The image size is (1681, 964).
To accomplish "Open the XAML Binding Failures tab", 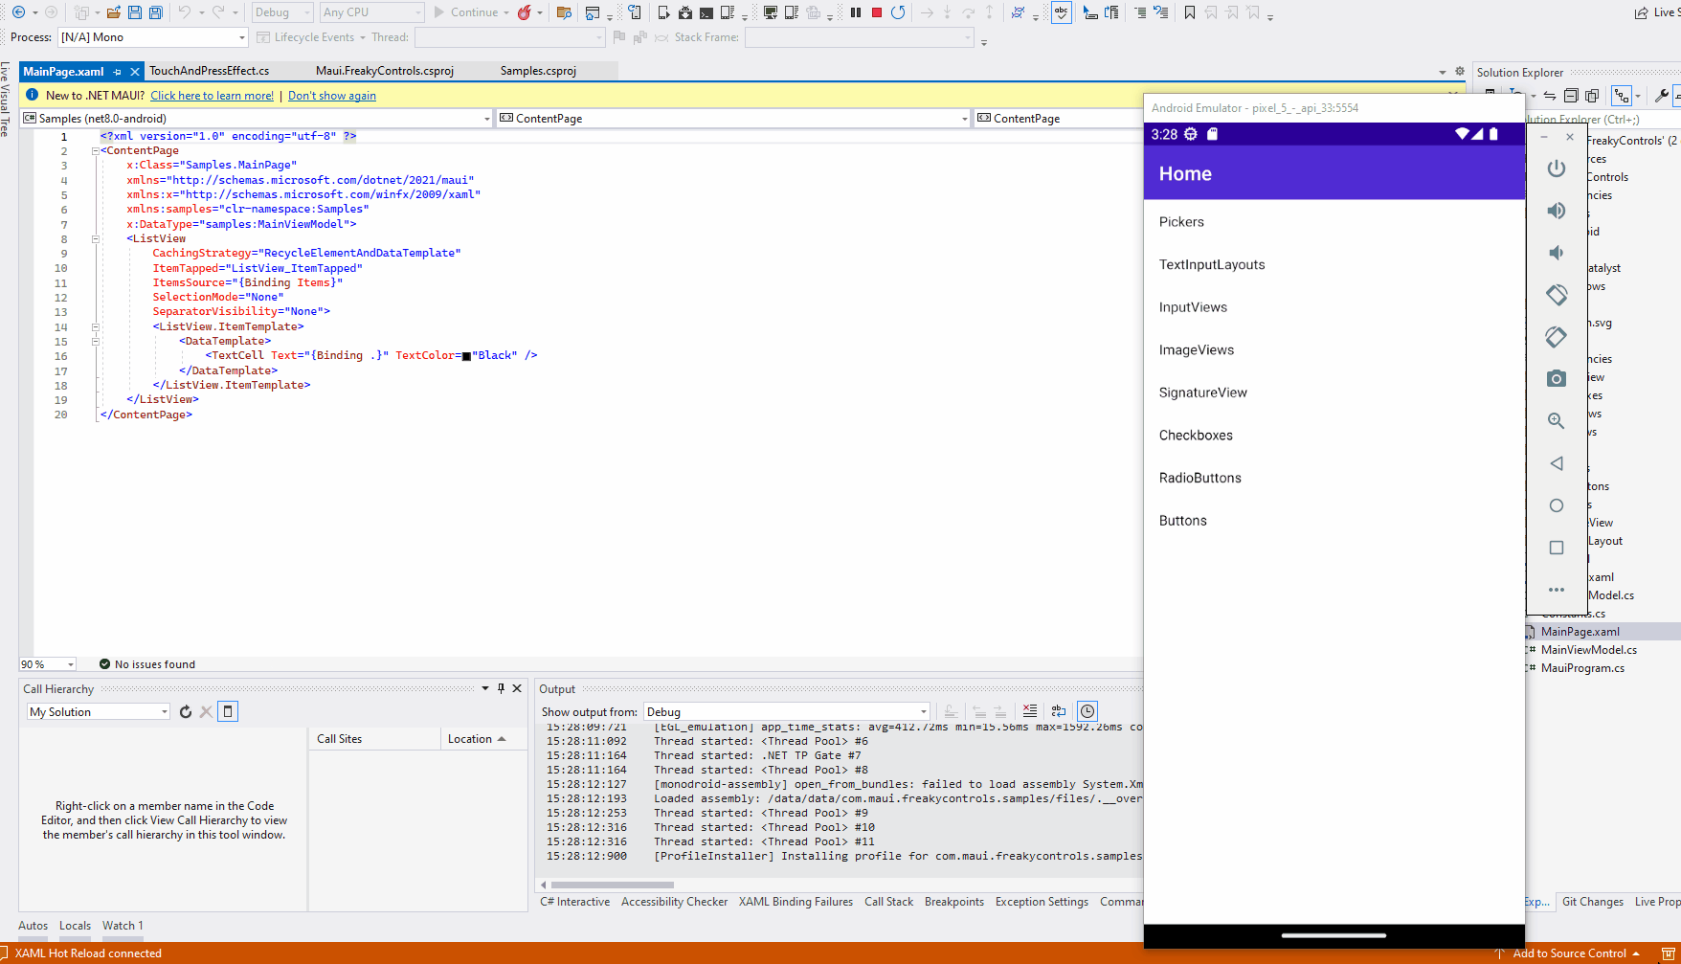I will (796, 901).
